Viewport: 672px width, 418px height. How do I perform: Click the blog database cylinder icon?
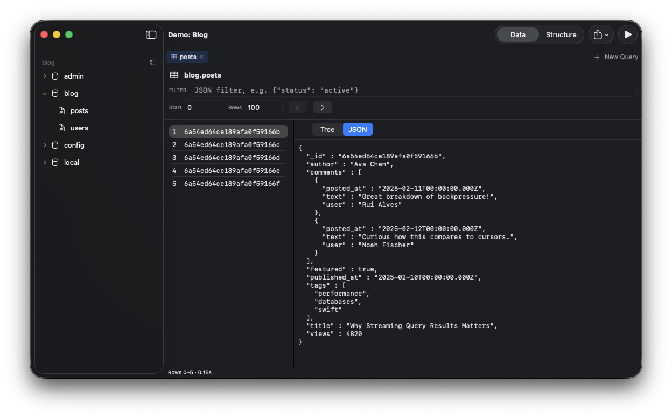click(55, 94)
